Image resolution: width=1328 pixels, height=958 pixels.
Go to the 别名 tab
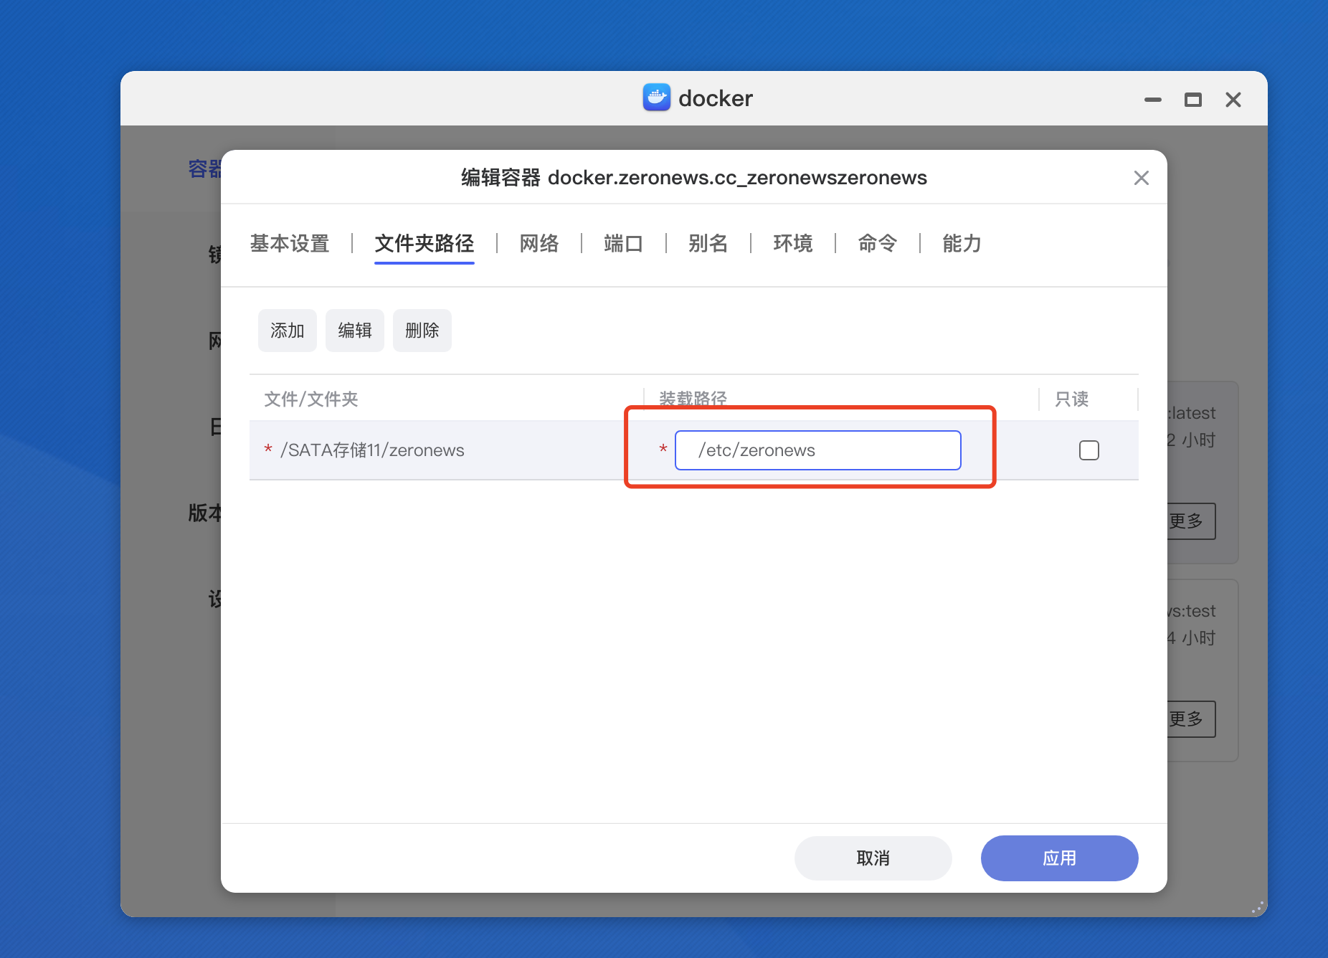708,244
